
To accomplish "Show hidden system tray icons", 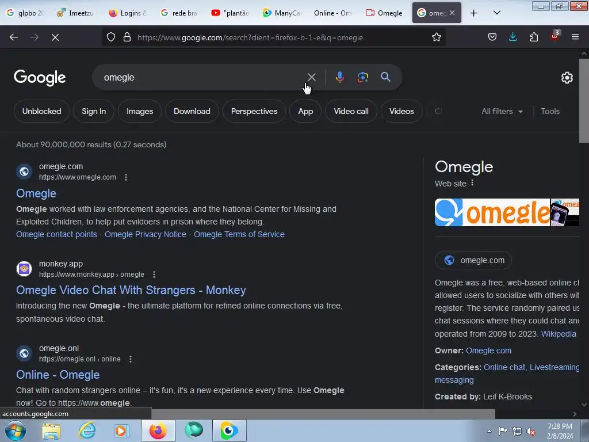I will click(489, 431).
